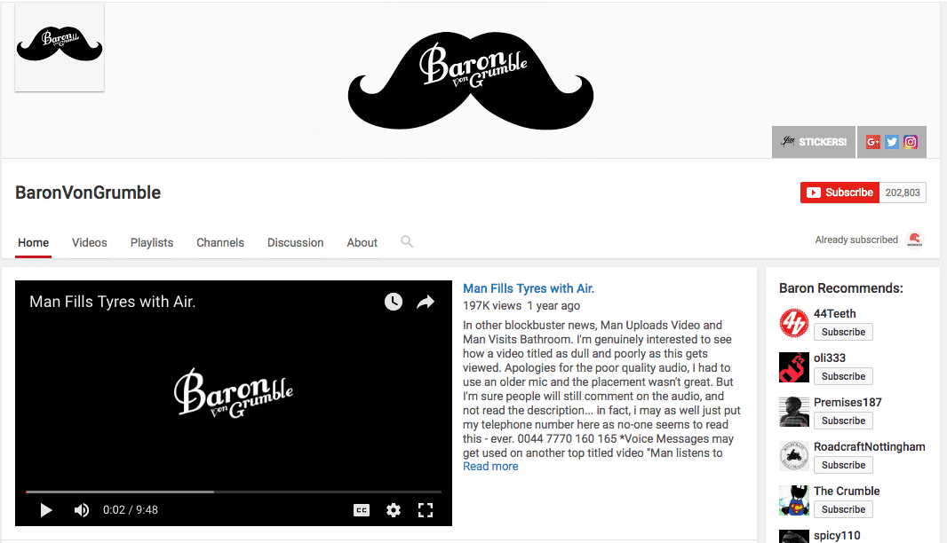Mute the video using speaker icon
Image resolution: width=947 pixels, height=543 pixels.
click(x=82, y=510)
